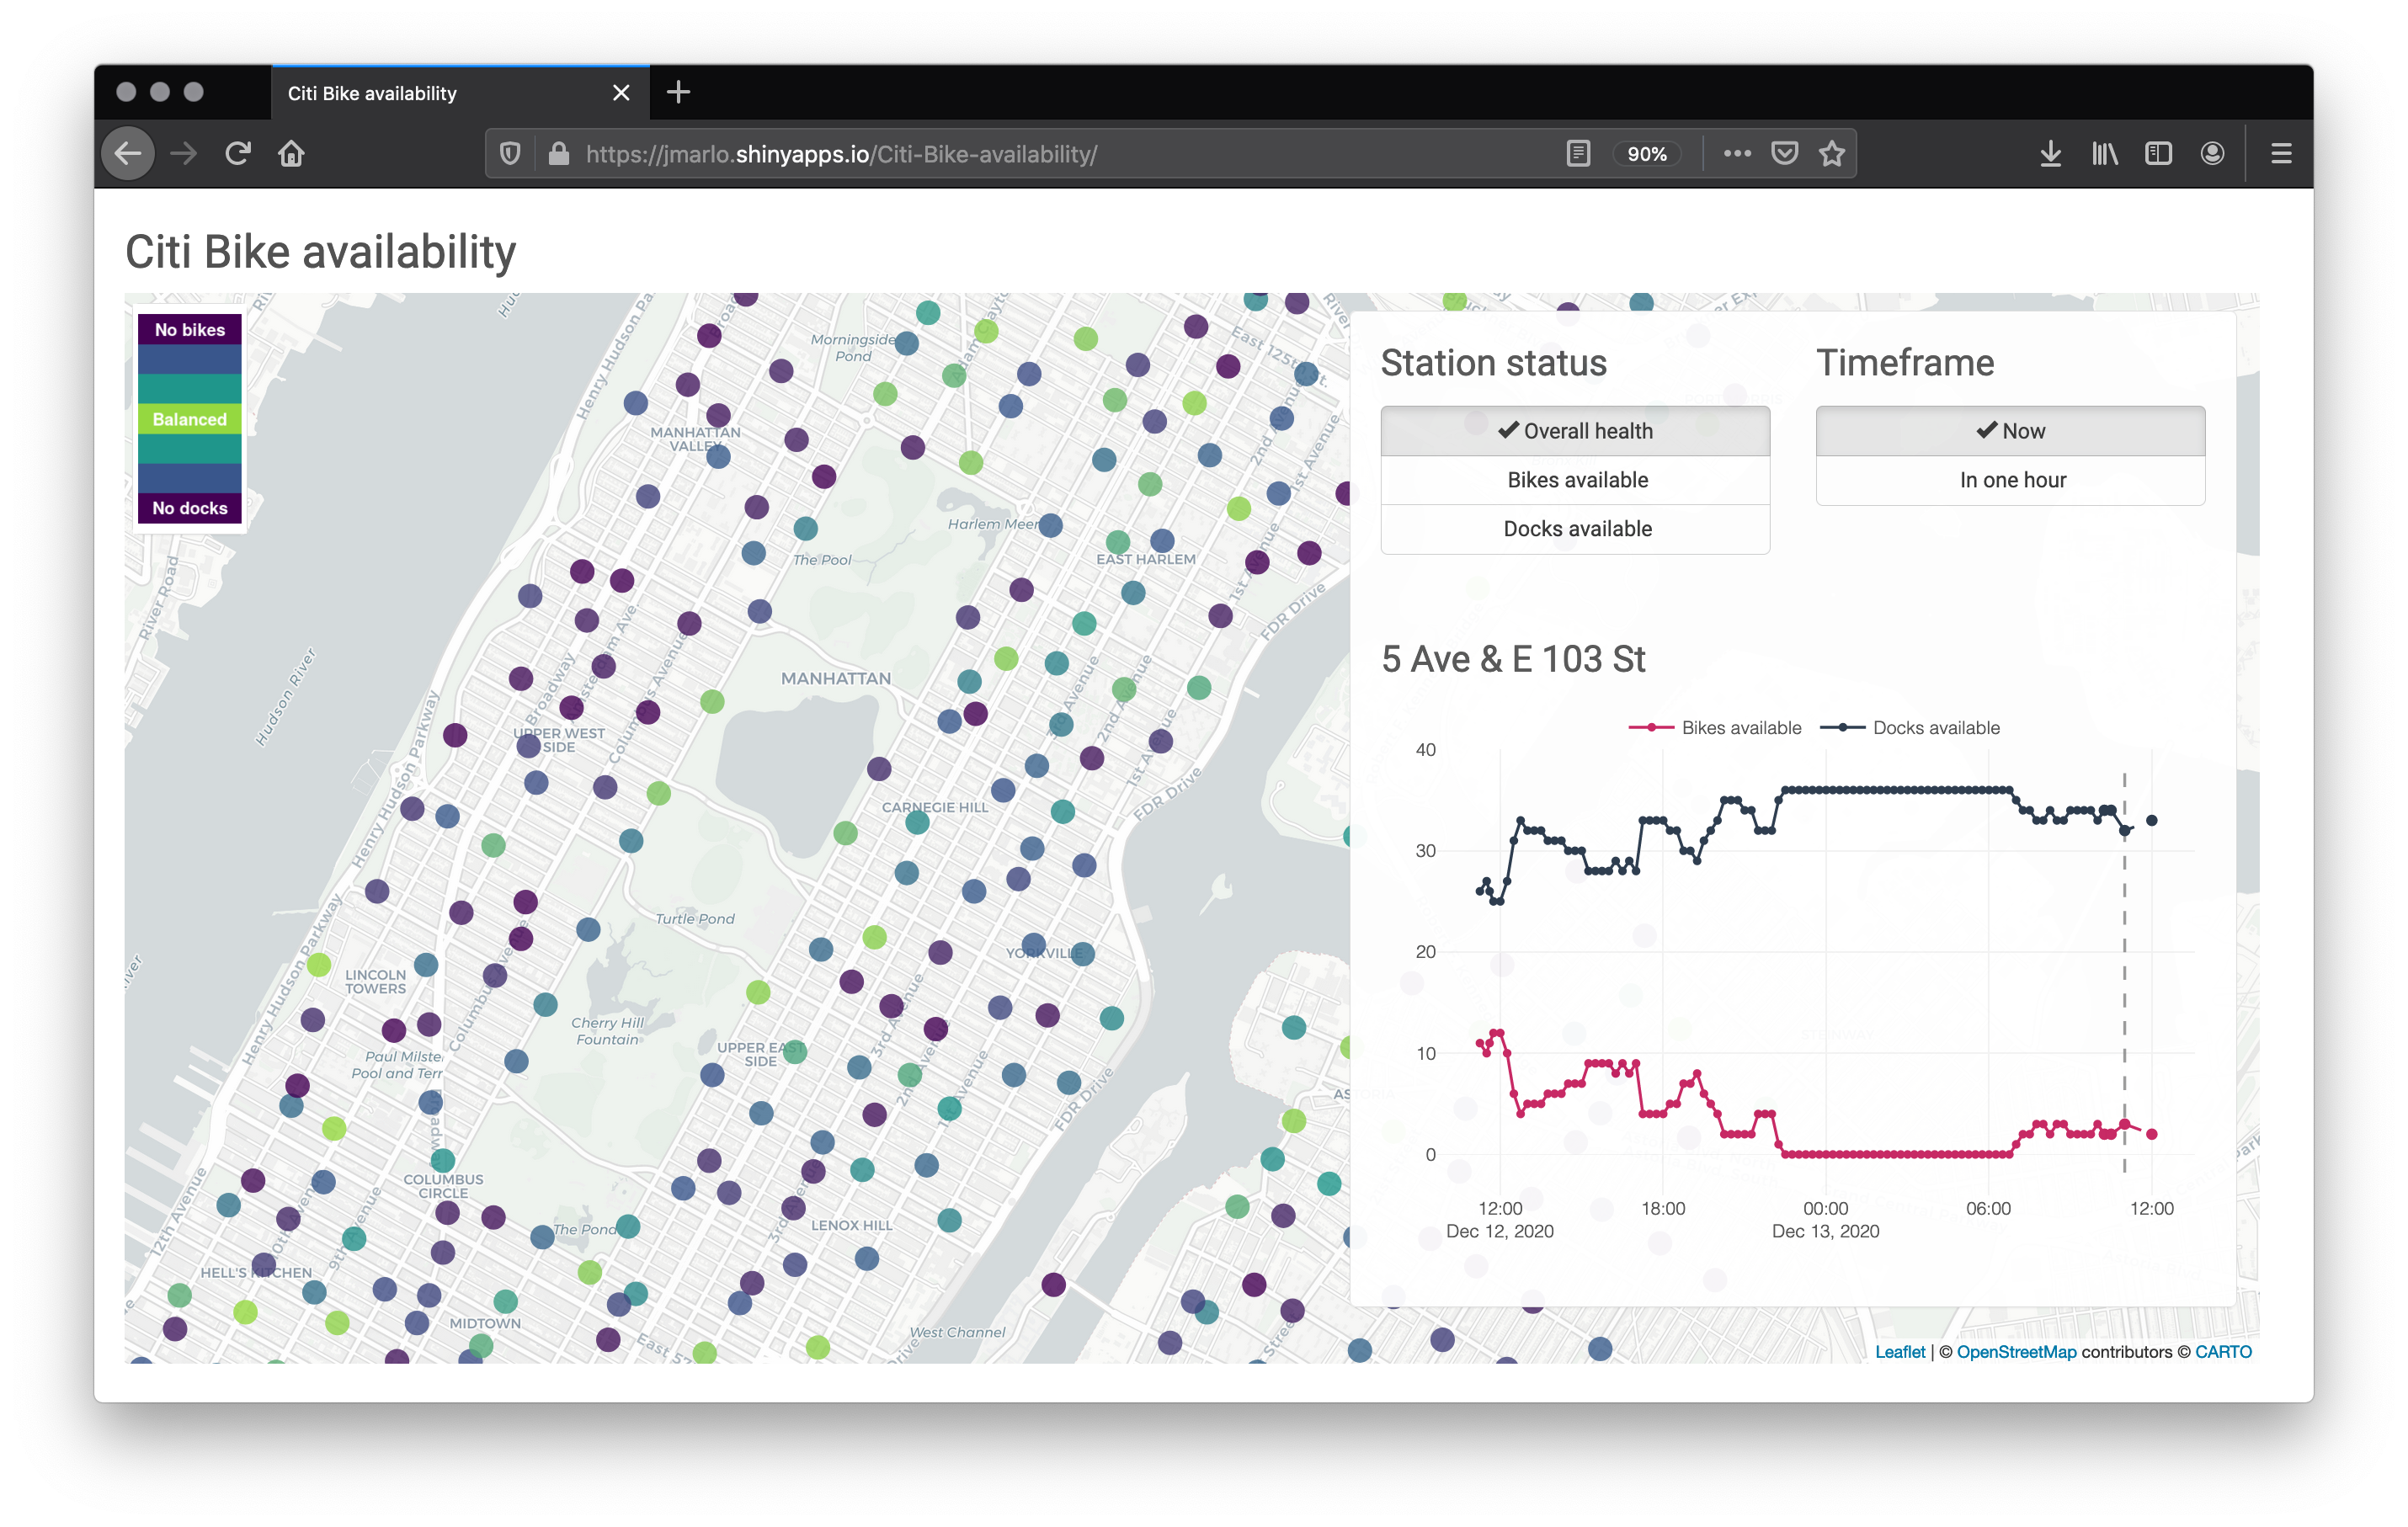The width and height of the screenshot is (2408, 1527).
Task: Open the Firefox hamburger application menu
Action: click(x=2281, y=154)
